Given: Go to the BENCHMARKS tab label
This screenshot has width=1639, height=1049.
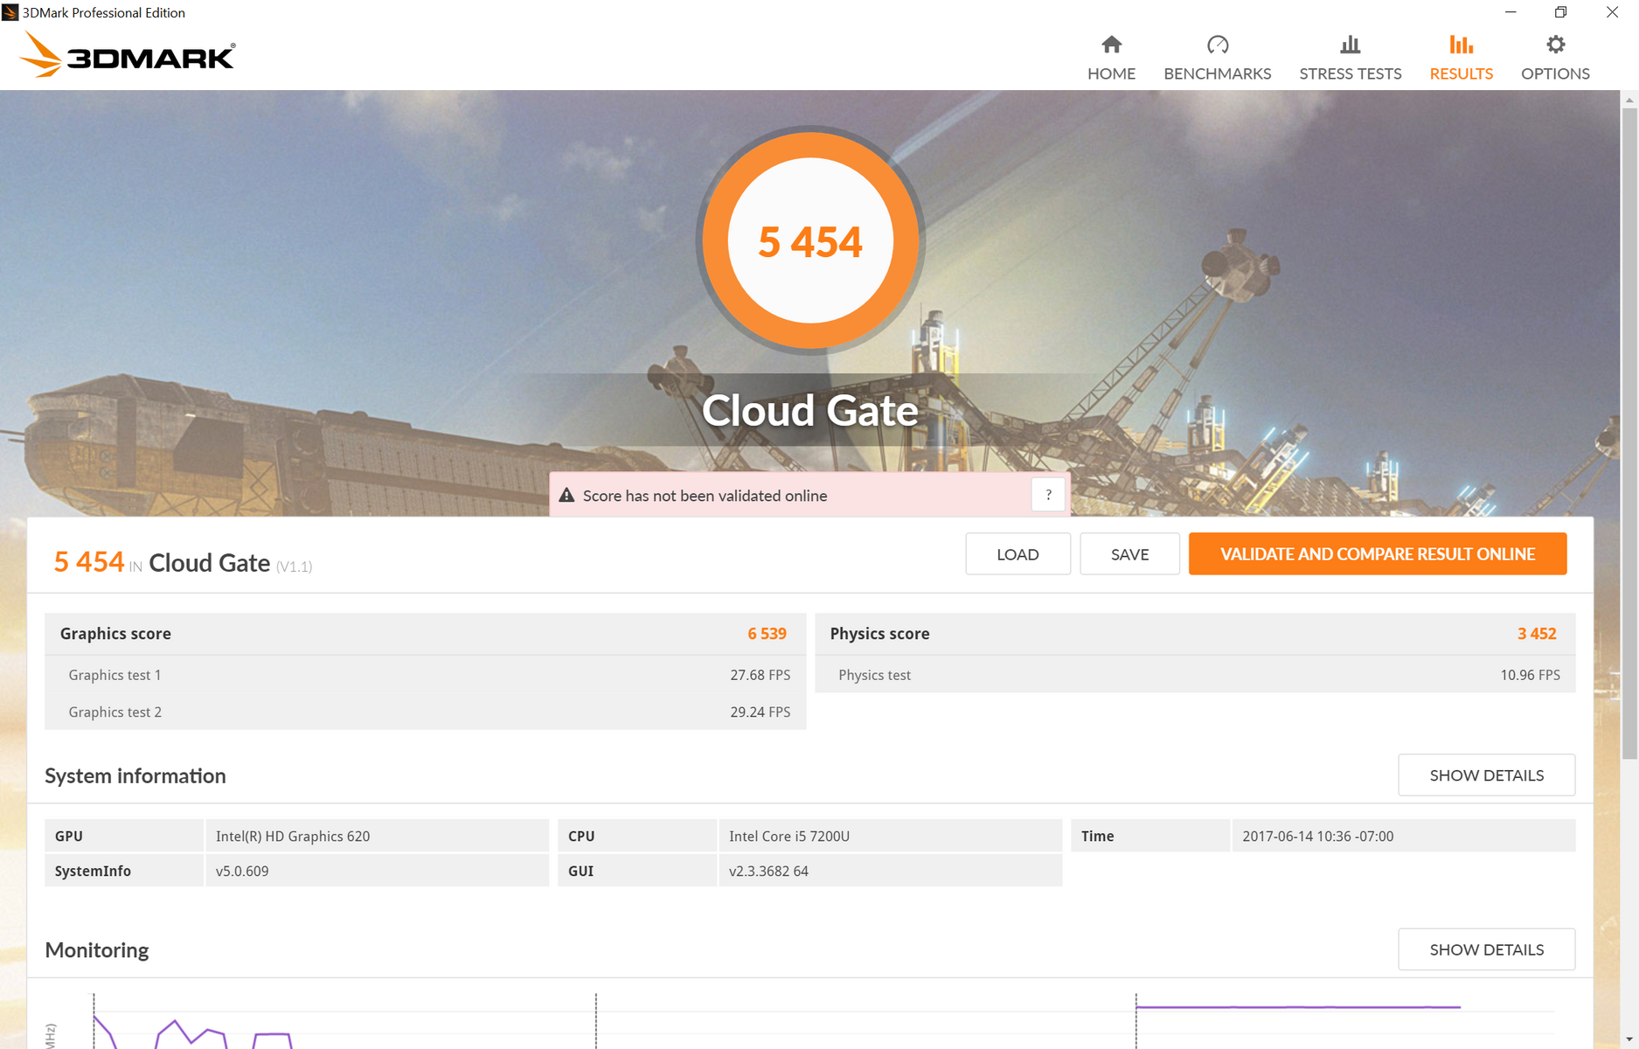Looking at the screenshot, I should point(1217,74).
